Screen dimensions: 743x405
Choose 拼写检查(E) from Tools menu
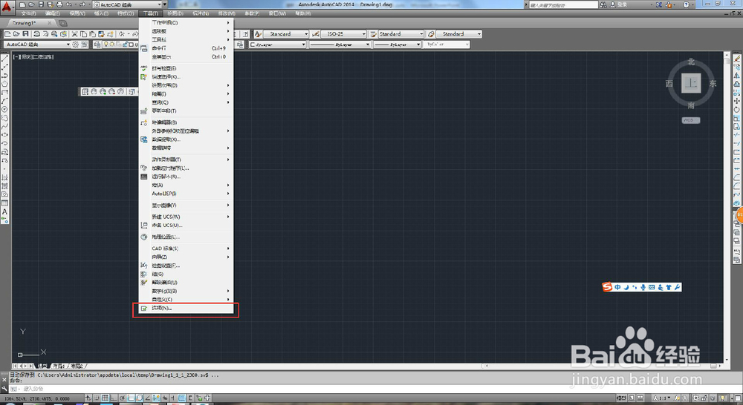pyautogui.click(x=186, y=68)
